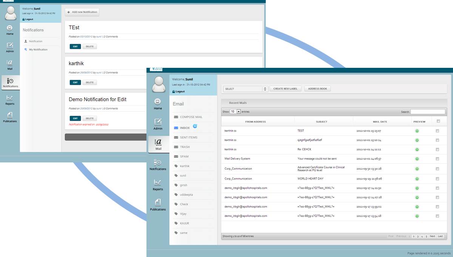The image size is (453, 257).
Task: Click the mail Search input field
Action: (x=428, y=112)
